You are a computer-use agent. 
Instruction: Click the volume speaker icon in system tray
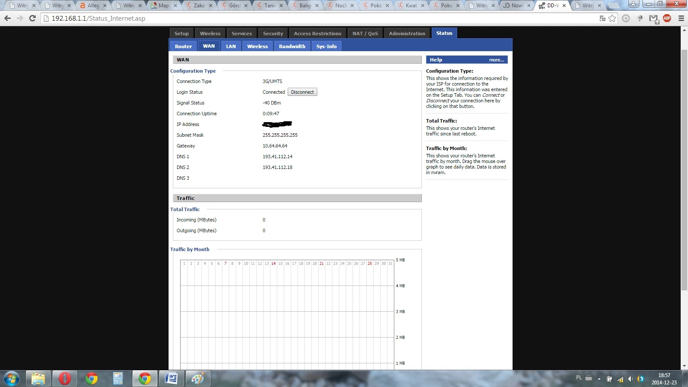pos(630,379)
